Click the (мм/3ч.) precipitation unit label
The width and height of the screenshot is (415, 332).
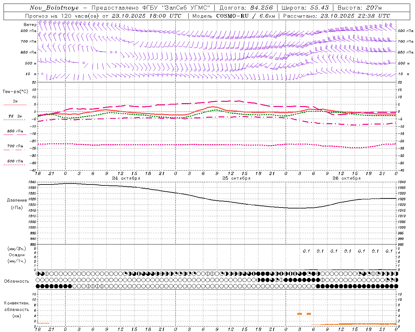(17, 249)
